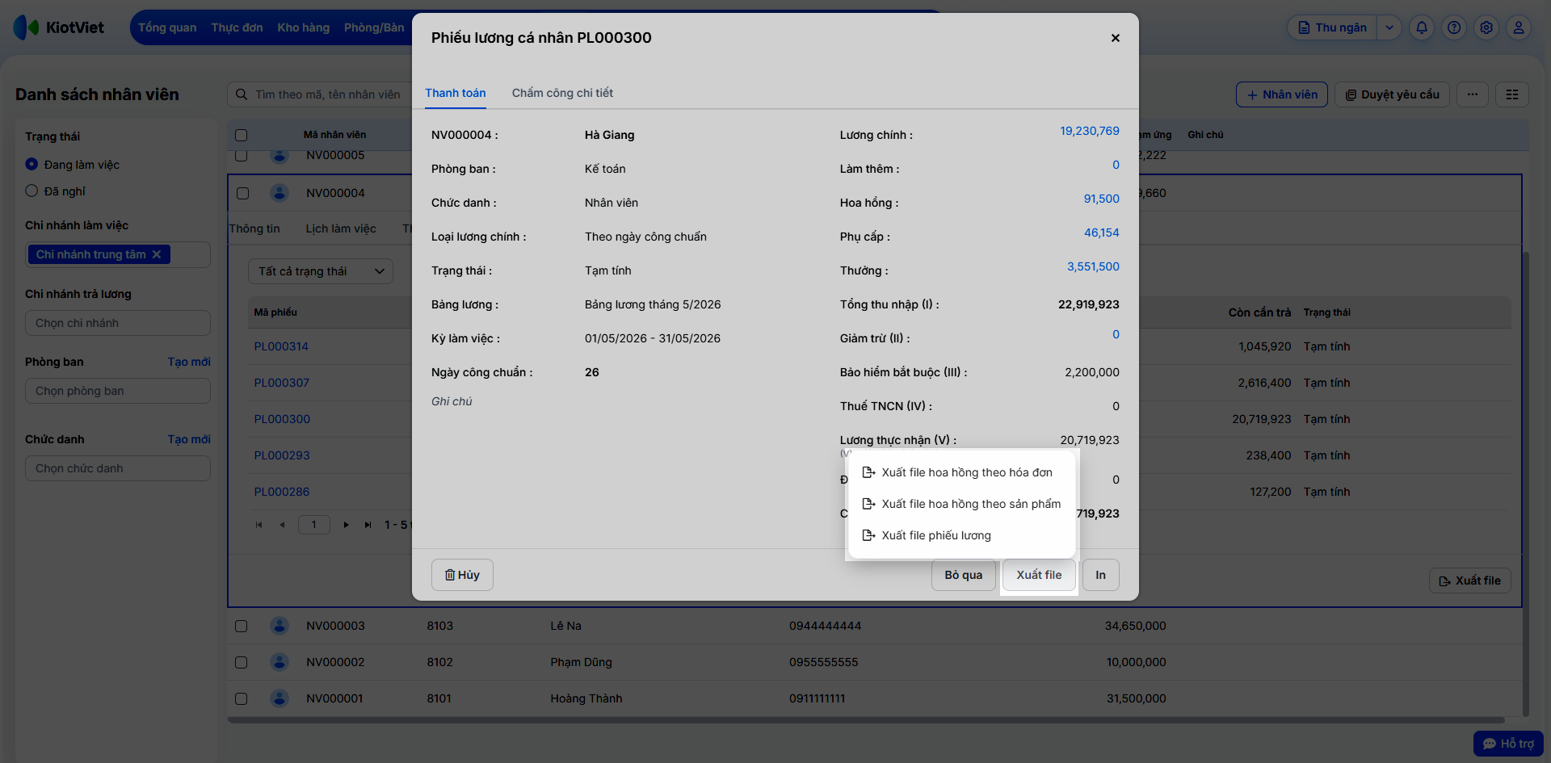Screen dimensions: 1551x763
Task: Click the Nhân viên add button
Action: [x=1281, y=94]
